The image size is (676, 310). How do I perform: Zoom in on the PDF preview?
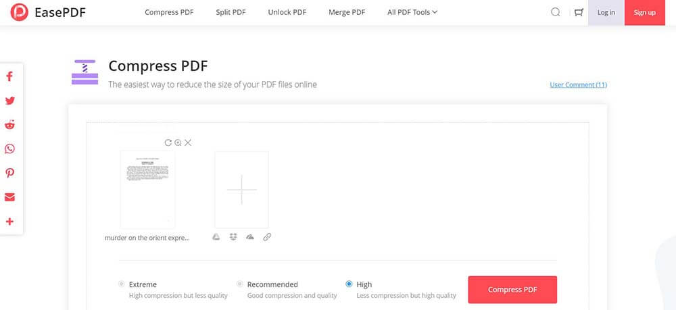[178, 143]
